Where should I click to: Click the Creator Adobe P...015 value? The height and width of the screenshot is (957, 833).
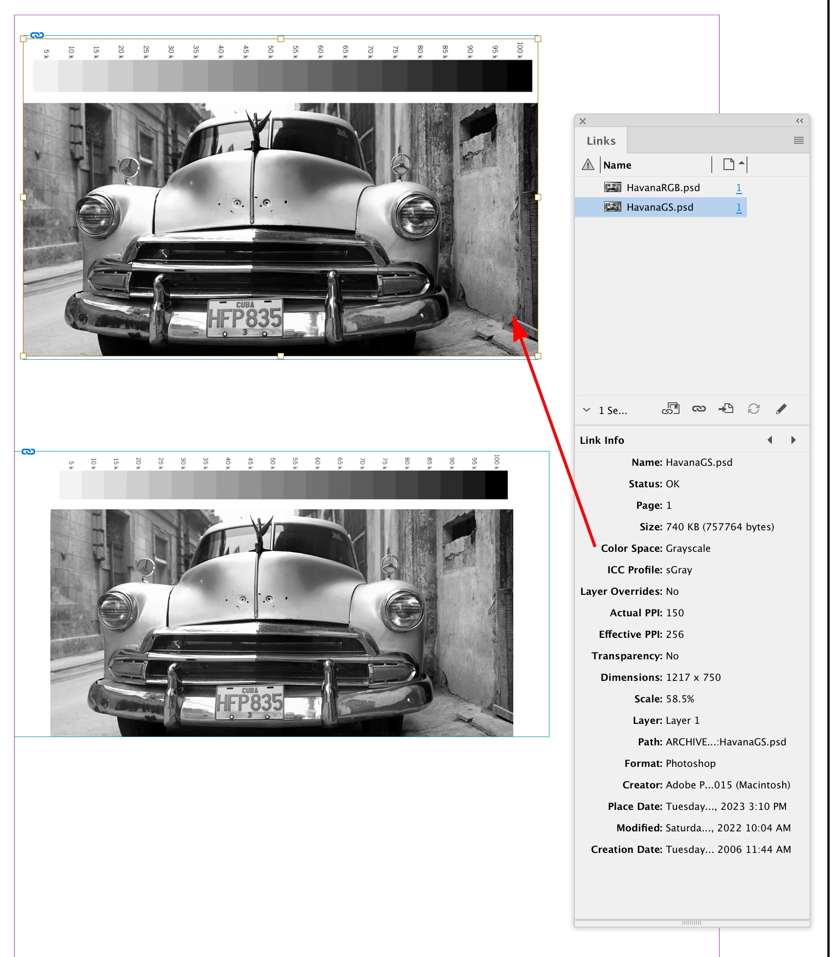coord(728,785)
